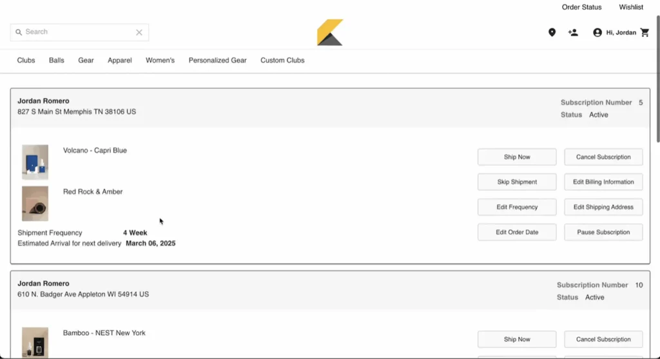The image size is (660, 359).
Task: Click Pause Subscription button
Action: coord(603,232)
